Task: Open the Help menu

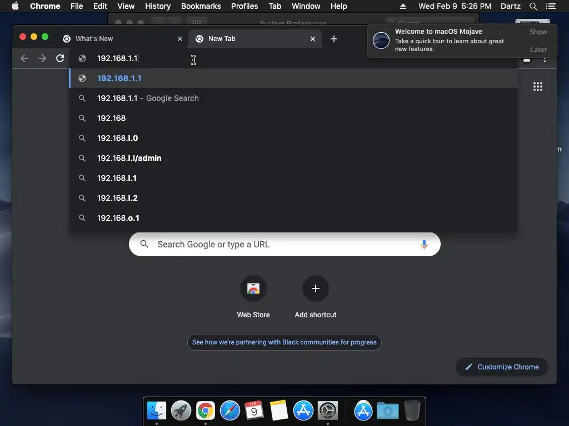Action: [338, 6]
